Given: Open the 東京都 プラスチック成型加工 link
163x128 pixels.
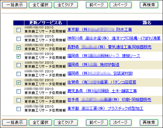Looking at the screenshot, I should [106, 109].
